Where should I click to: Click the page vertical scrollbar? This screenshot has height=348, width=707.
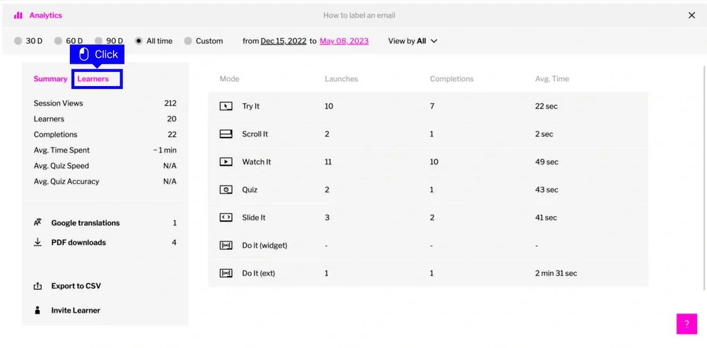pyautogui.click(x=704, y=178)
